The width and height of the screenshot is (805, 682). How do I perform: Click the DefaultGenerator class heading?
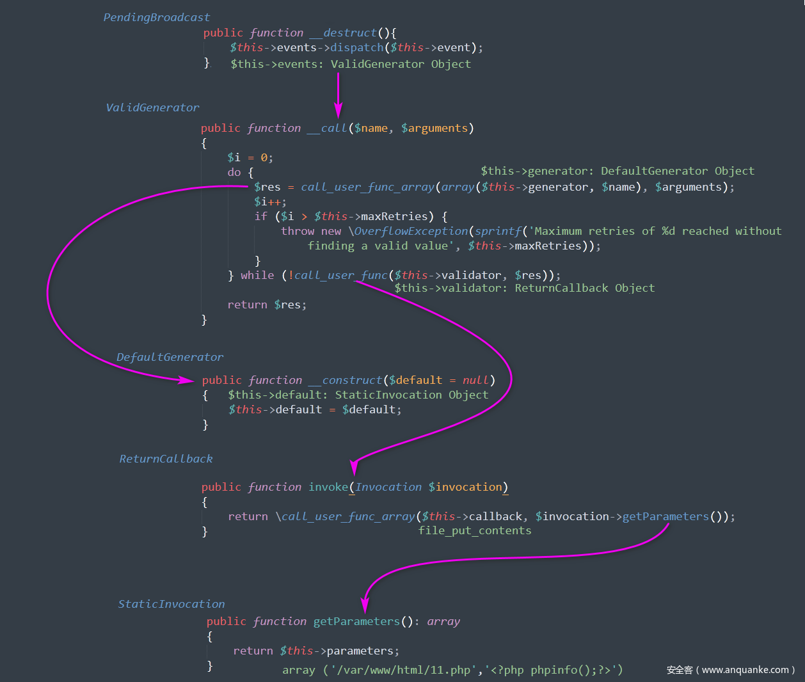(170, 357)
